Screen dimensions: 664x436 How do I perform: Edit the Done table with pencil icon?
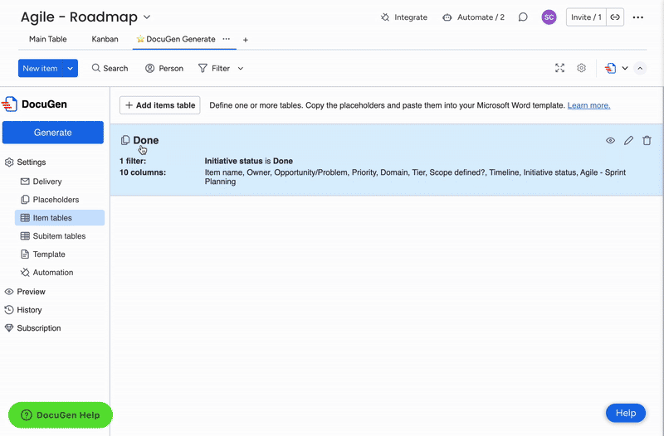coord(628,140)
